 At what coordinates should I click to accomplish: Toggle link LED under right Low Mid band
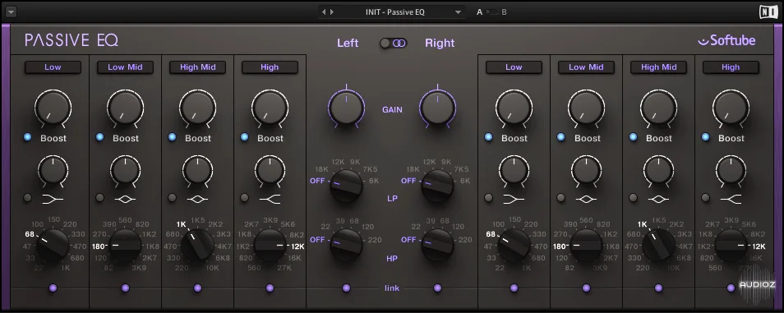pos(586,288)
